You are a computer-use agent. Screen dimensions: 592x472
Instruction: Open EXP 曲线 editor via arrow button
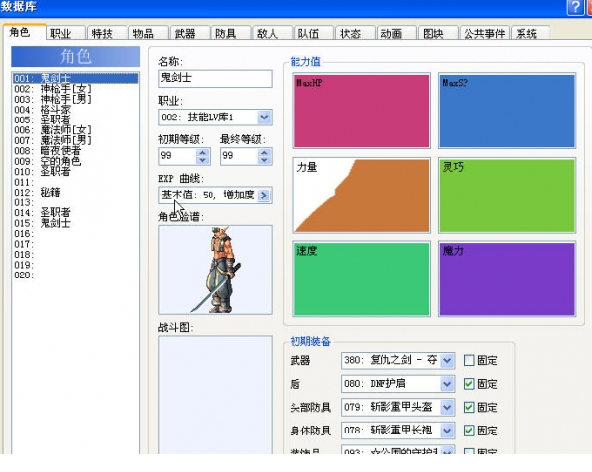click(x=264, y=196)
